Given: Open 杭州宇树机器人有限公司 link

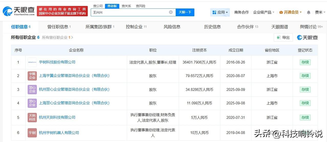Looking at the screenshot, I should (59, 133).
